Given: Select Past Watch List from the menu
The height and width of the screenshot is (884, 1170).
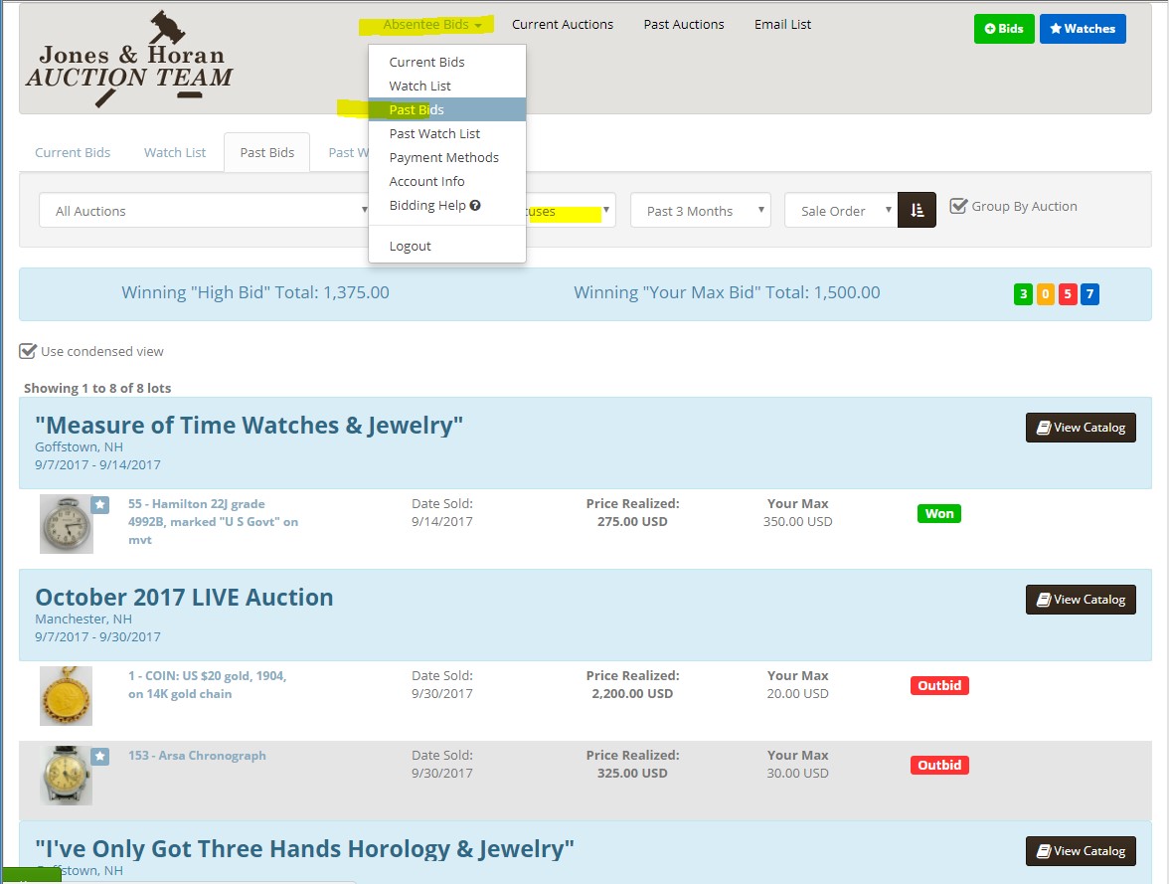Looking at the screenshot, I should point(434,133).
